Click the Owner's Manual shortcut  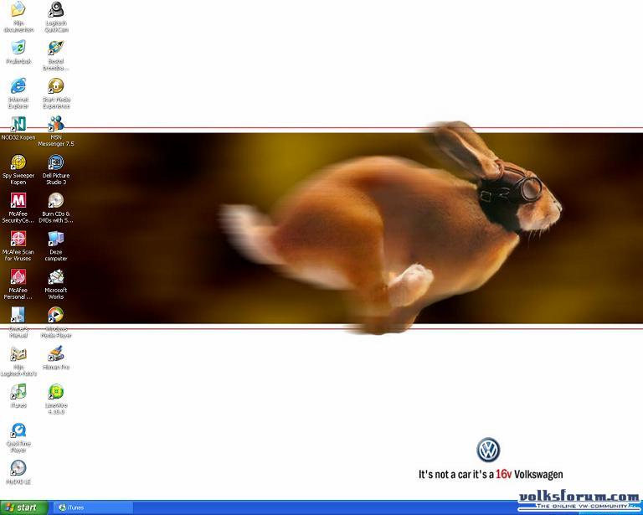click(x=18, y=315)
